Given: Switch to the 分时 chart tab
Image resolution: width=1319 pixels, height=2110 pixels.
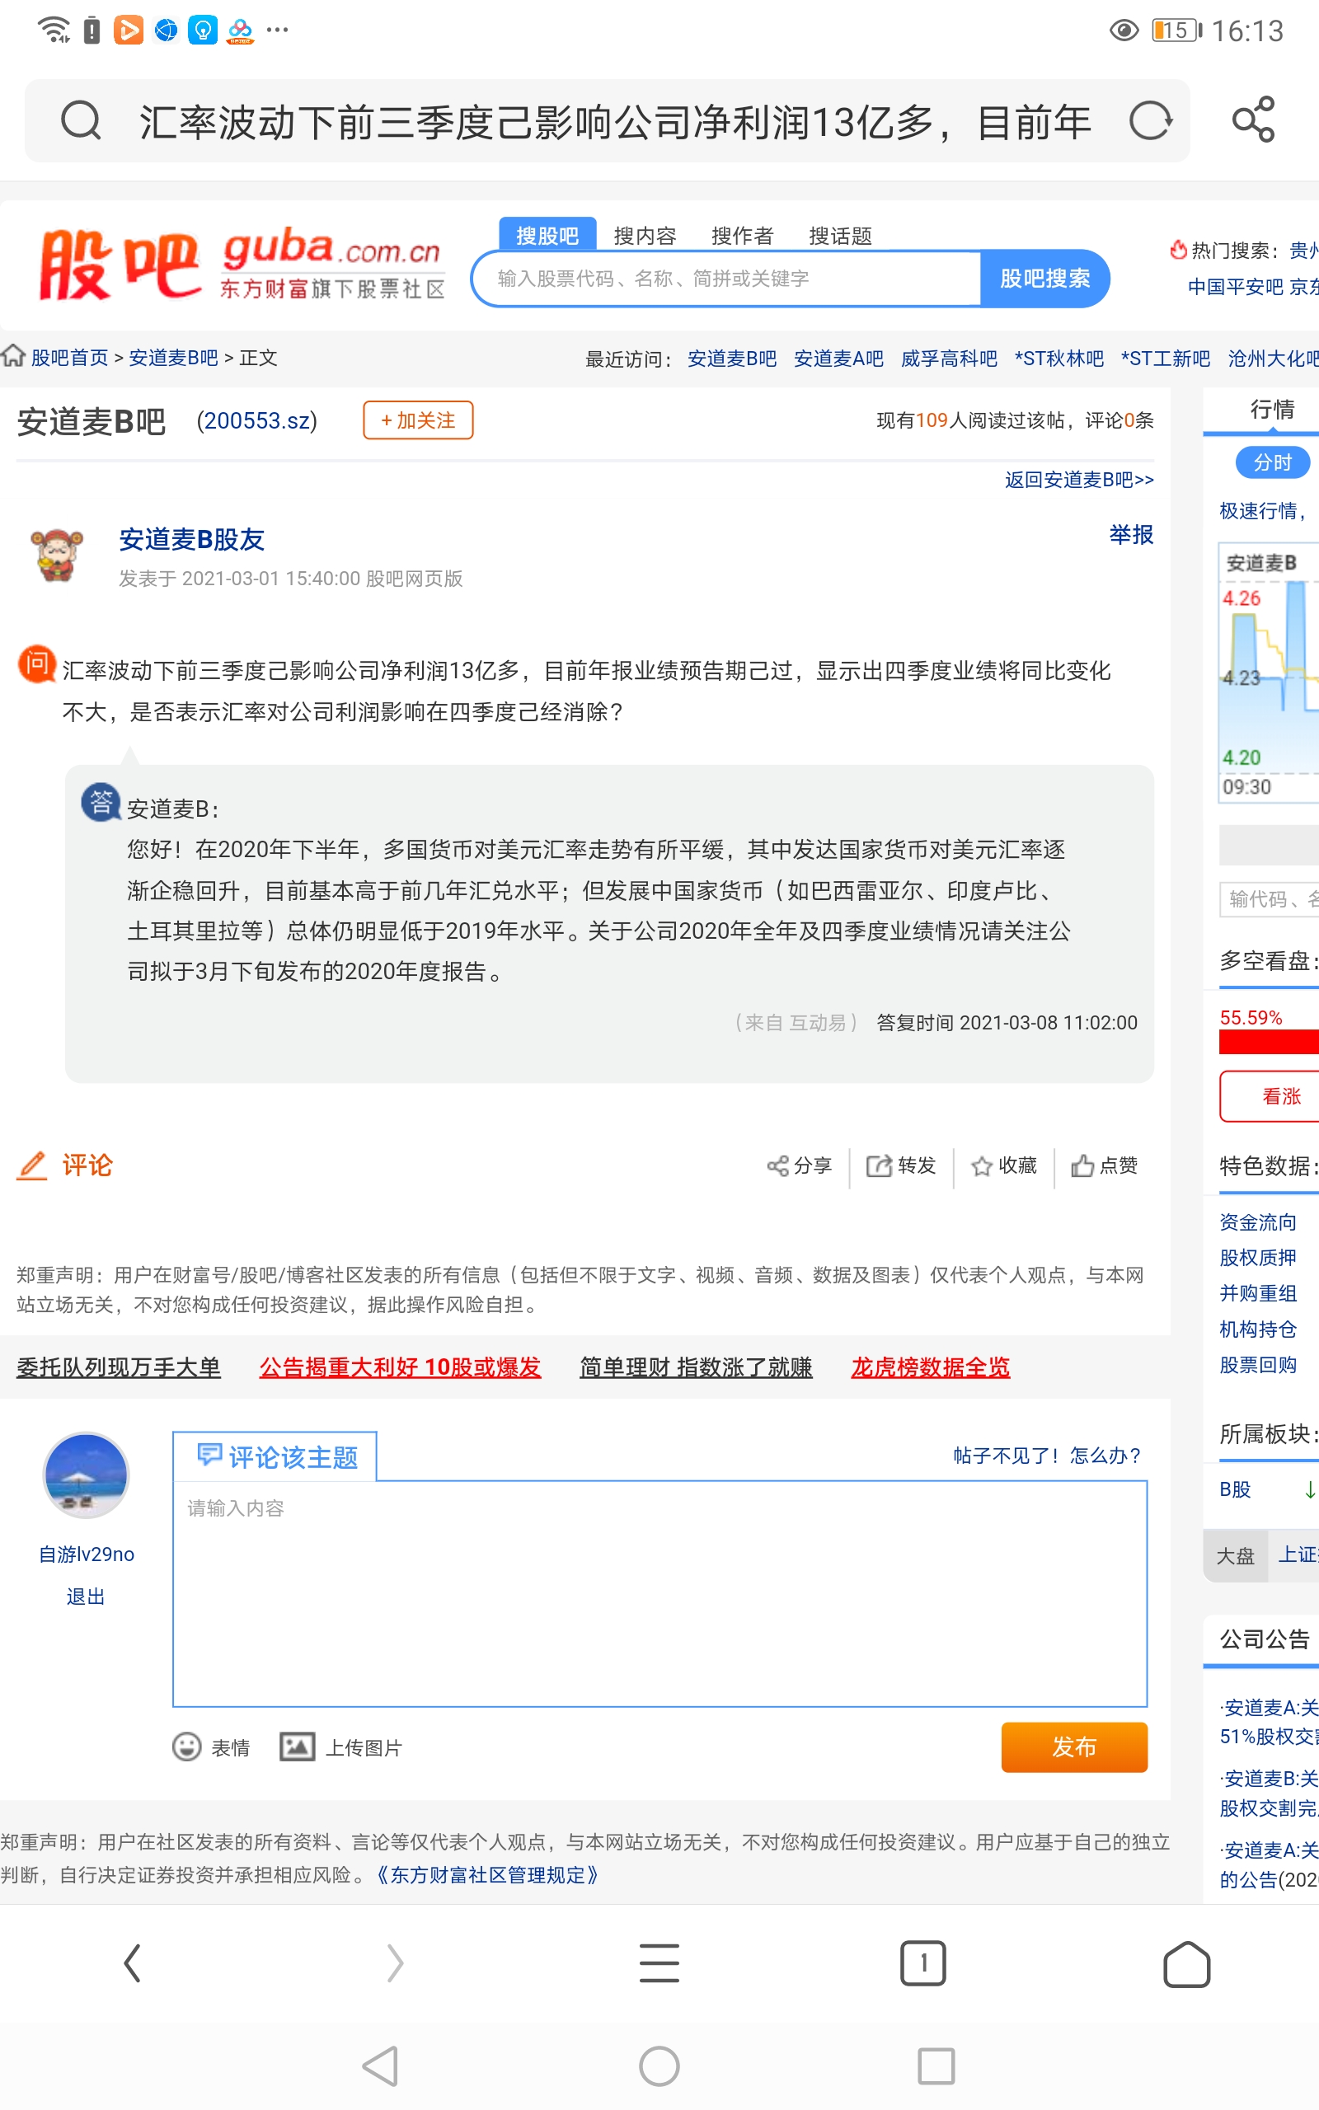Looking at the screenshot, I should [x=1272, y=462].
